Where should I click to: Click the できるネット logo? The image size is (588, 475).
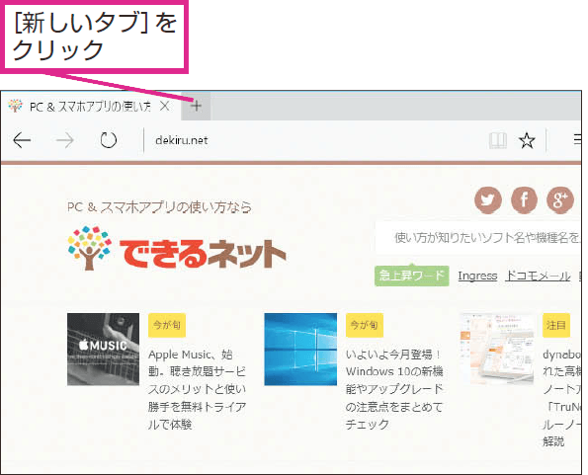(x=177, y=249)
